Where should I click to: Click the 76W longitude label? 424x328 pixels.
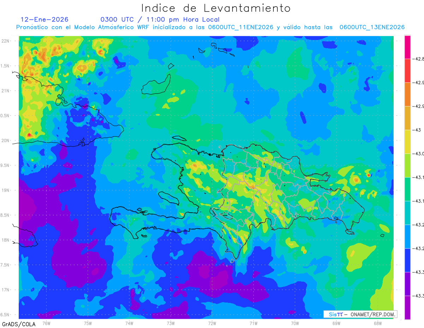click(47, 323)
